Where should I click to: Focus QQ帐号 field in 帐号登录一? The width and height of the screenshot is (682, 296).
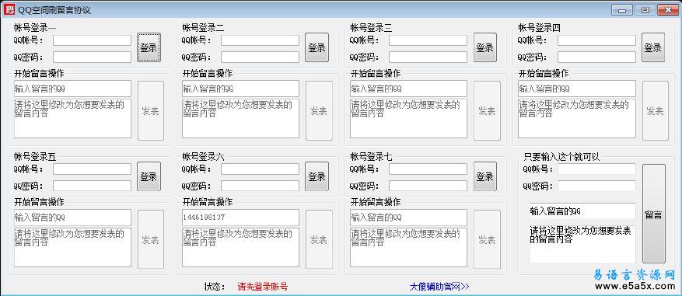pos(93,40)
